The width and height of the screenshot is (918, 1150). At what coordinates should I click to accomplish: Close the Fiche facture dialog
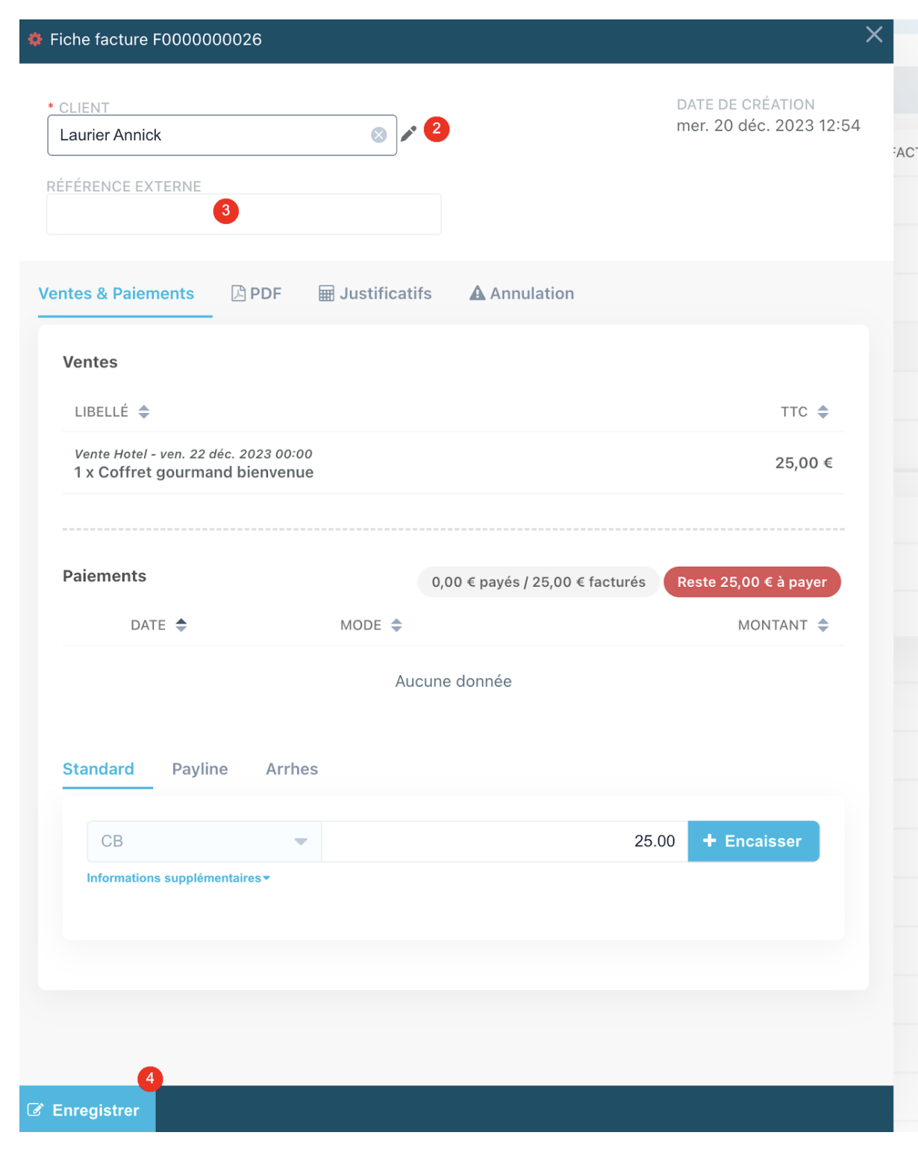(874, 34)
